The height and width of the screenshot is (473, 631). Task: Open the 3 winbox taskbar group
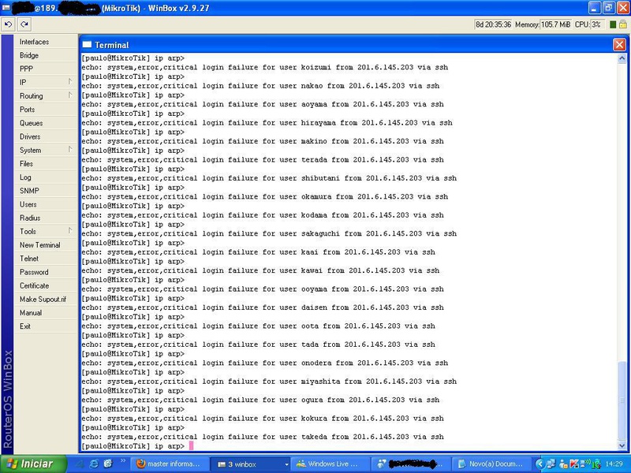click(252, 464)
